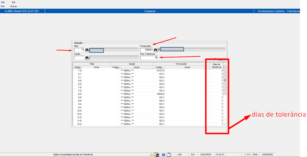The width and height of the screenshot is (307, 157).
Task: Click G-RMS Retail V12.32.47 ZEF title
Action: [x=22, y=11]
